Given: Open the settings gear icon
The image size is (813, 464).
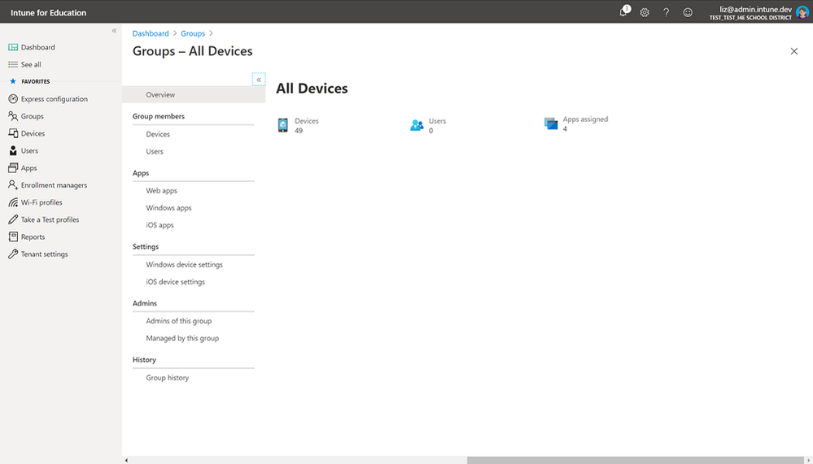Looking at the screenshot, I should 645,12.
